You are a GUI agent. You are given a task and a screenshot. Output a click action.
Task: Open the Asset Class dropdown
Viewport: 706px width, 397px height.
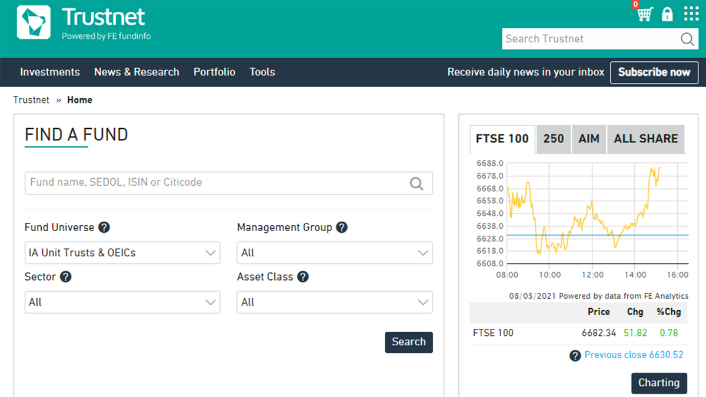tap(335, 302)
